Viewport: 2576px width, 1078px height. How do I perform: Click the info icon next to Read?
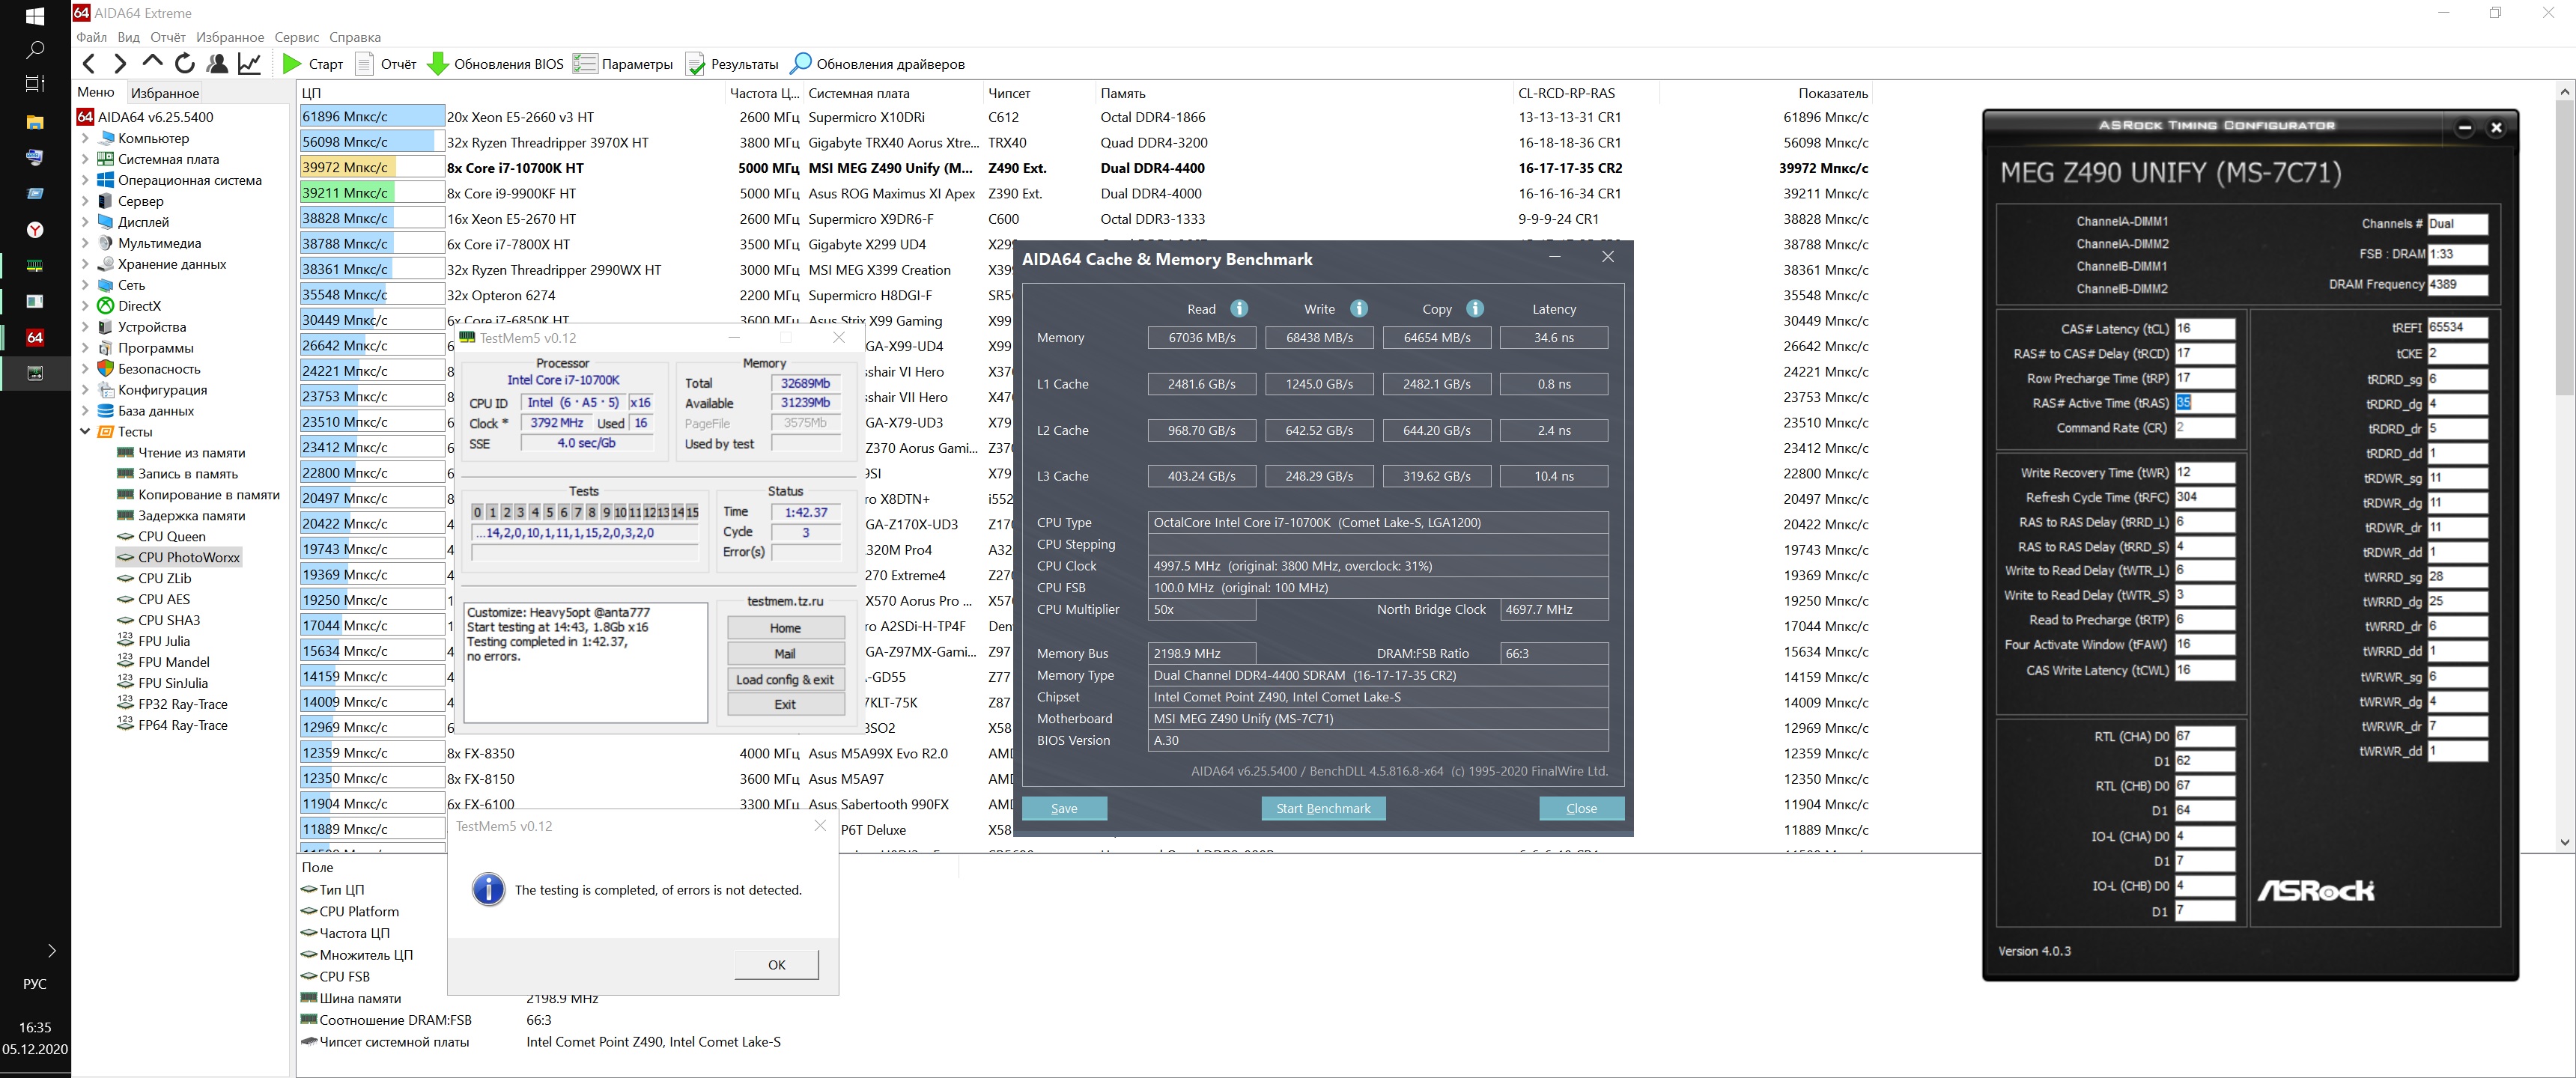coord(1239,309)
